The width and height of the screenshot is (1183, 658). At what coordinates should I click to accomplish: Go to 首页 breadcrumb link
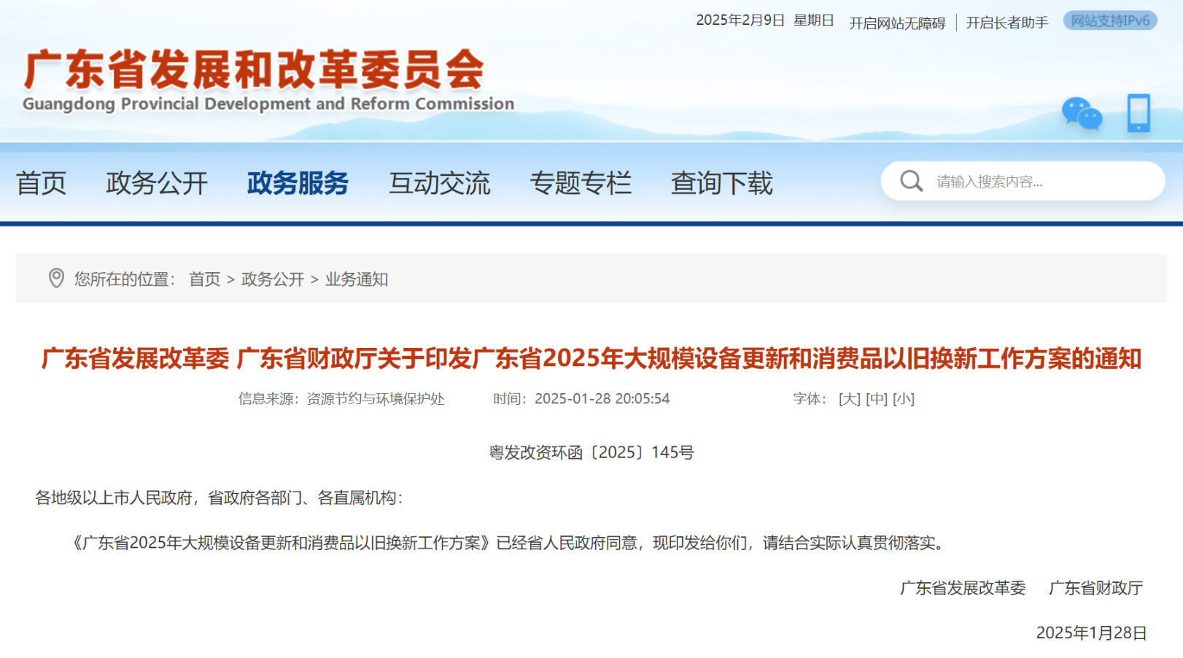tap(204, 279)
